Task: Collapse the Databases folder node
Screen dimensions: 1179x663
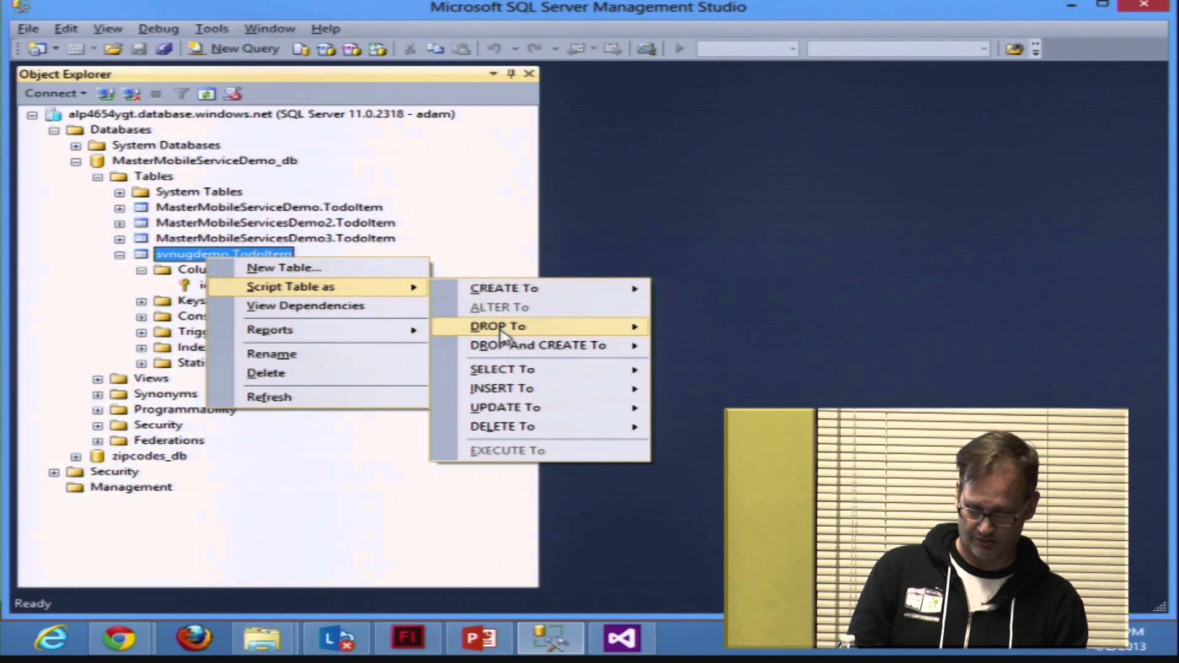Action: [x=54, y=130]
